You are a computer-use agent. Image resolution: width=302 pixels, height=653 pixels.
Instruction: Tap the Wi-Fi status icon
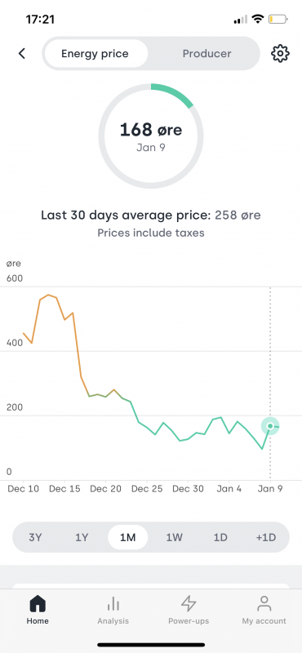[x=258, y=19]
